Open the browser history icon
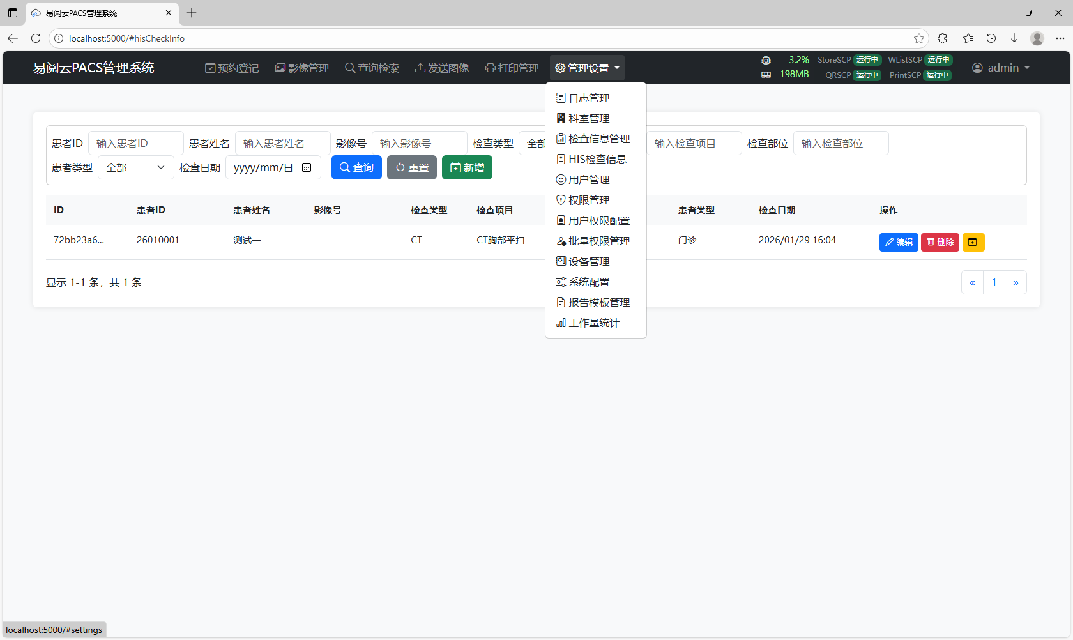The width and height of the screenshot is (1073, 640). click(991, 38)
